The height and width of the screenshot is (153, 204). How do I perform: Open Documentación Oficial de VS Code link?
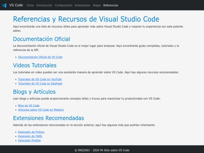40,57
